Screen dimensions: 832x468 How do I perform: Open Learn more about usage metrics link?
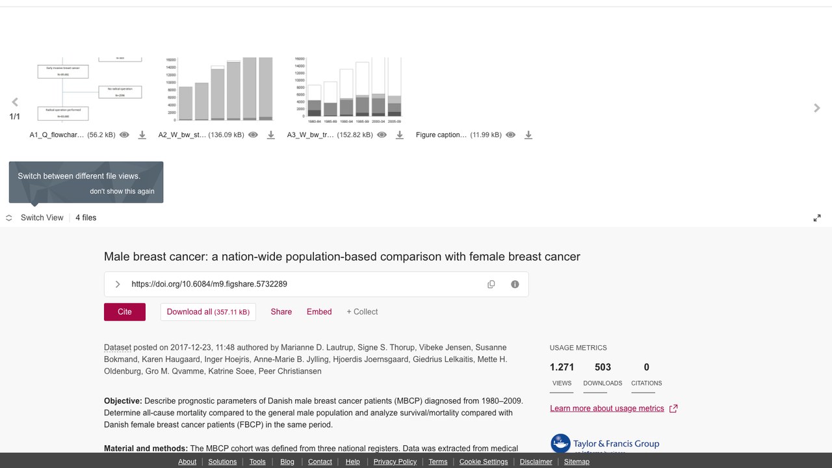click(614, 409)
